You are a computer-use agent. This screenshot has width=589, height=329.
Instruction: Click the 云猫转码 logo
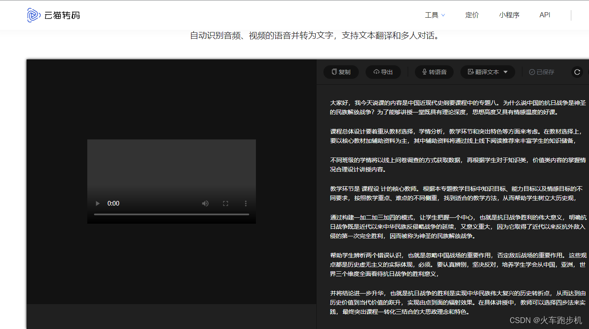[x=54, y=15]
